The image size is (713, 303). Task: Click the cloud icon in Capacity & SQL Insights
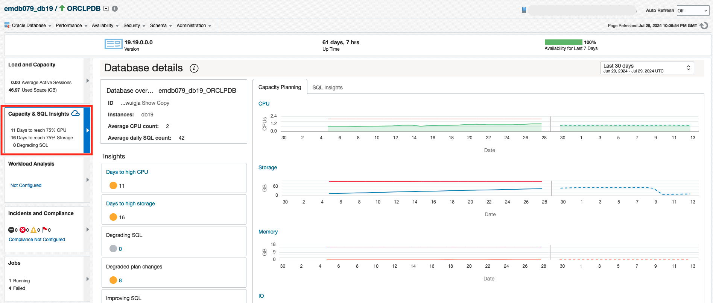coord(76,113)
